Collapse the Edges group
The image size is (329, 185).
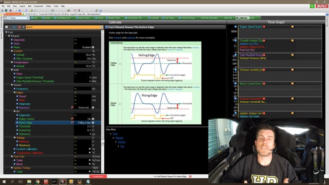pyautogui.click(x=15, y=92)
